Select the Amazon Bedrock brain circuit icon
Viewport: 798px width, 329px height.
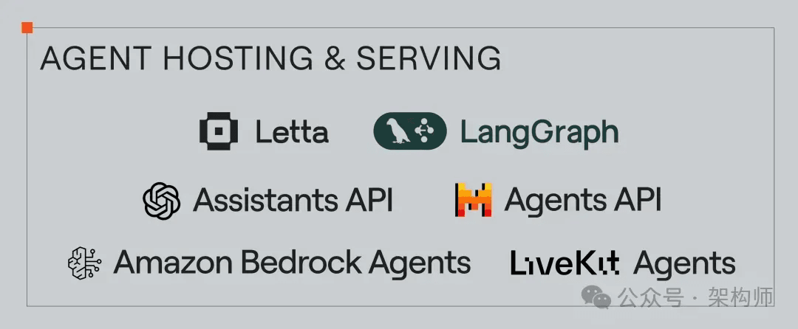coord(85,263)
